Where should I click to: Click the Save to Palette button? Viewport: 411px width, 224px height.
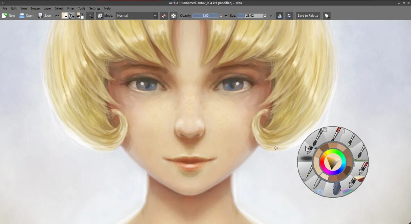[308, 15]
